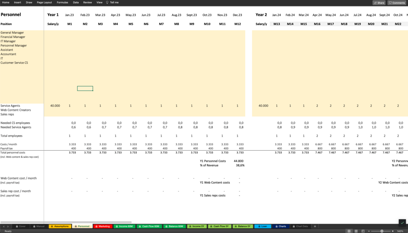This screenshot has width=408, height=233.
Task: Switch to the Income 60M sheet tab
Action: 124,226
